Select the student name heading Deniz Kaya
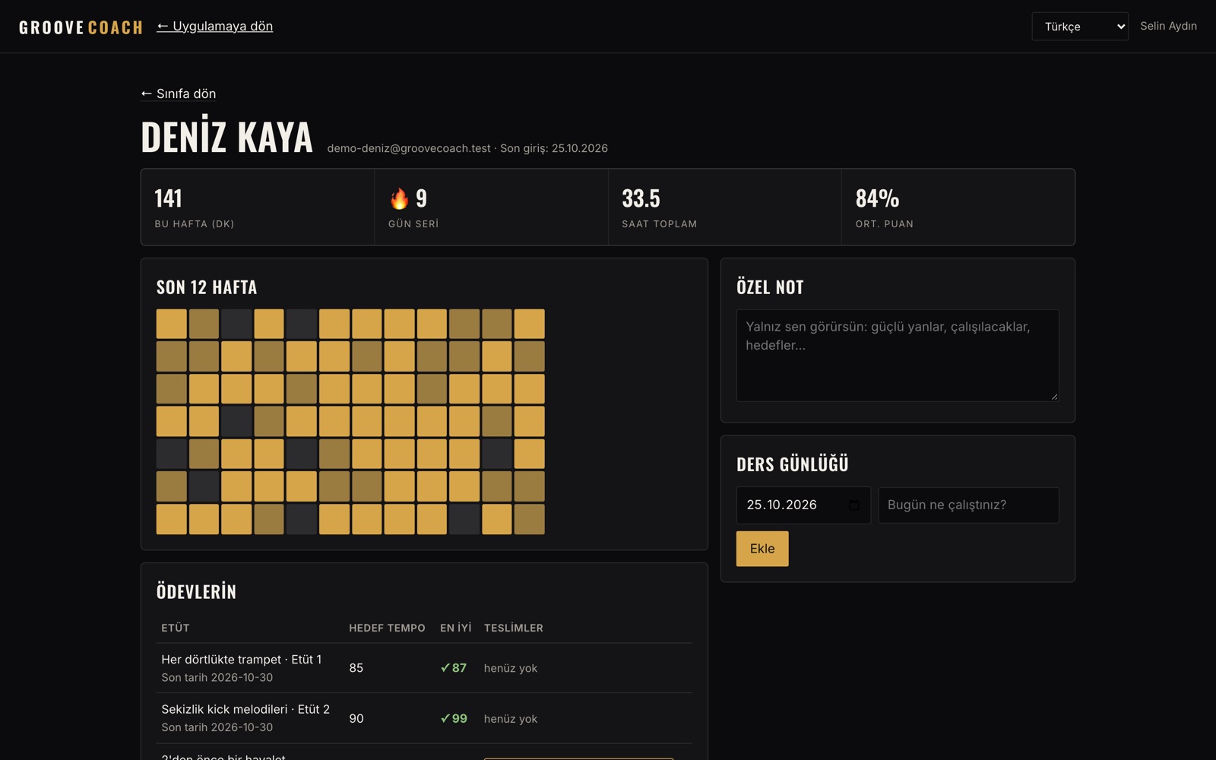The width and height of the screenshot is (1216, 760). 226,138
